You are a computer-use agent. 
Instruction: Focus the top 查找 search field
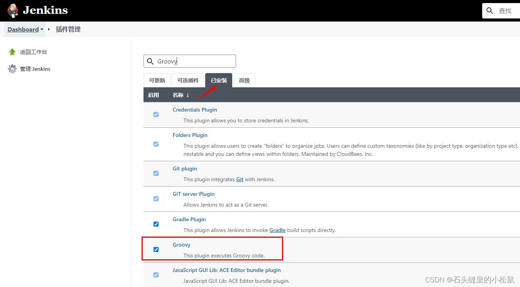[x=501, y=11]
